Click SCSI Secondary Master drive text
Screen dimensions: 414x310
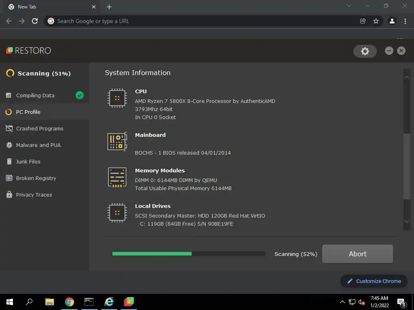[x=200, y=216]
